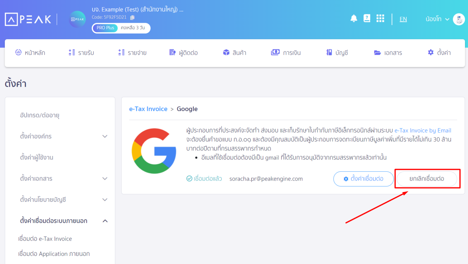Screen dimensions: 468x264
Task: Switch to the ตั้งค่า menu
Action: [439, 52]
